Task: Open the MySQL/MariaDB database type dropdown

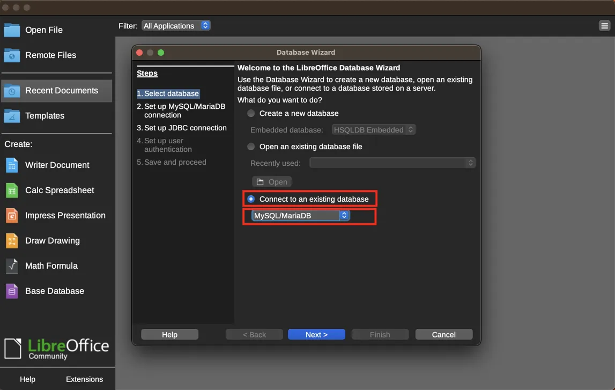Action: point(300,216)
